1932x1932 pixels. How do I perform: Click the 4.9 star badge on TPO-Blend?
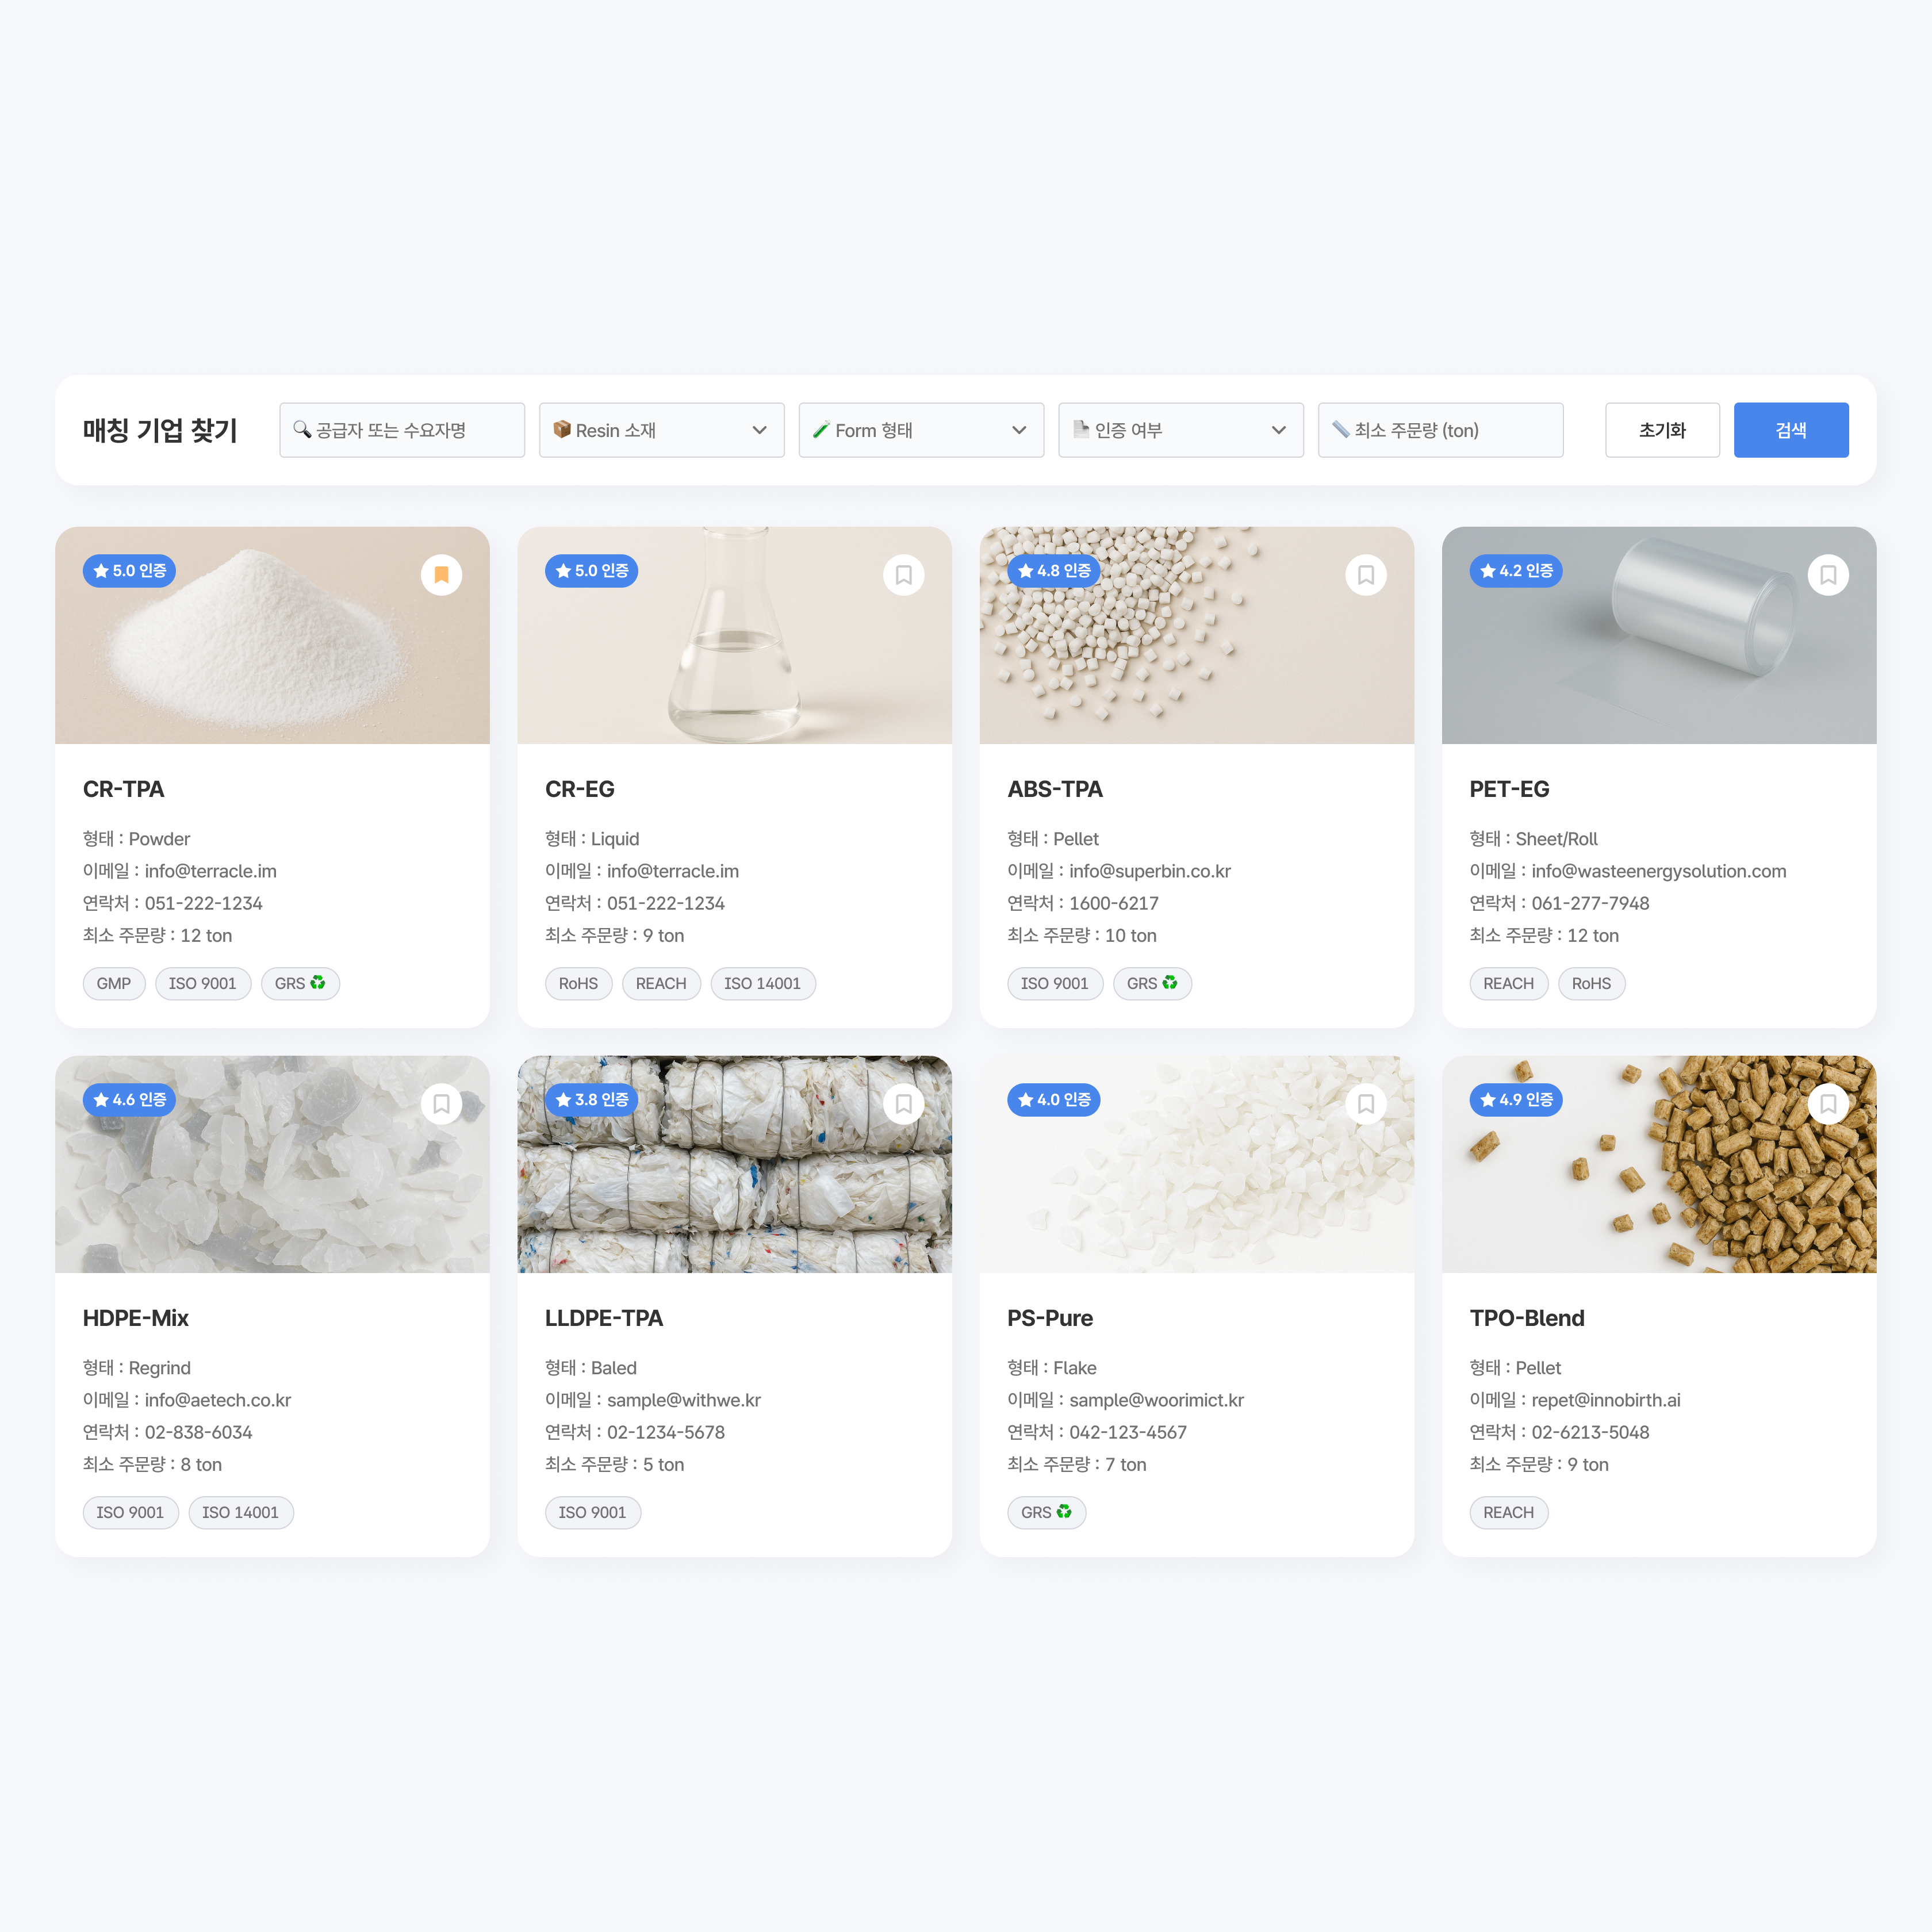pyautogui.click(x=1515, y=1100)
